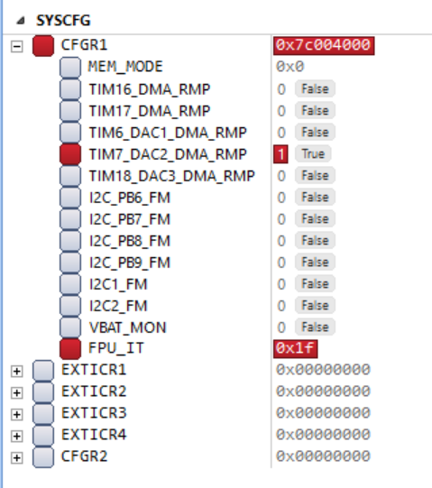Expand the CFGR2 register
The image size is (432, 488).
[x=17, y=458]
